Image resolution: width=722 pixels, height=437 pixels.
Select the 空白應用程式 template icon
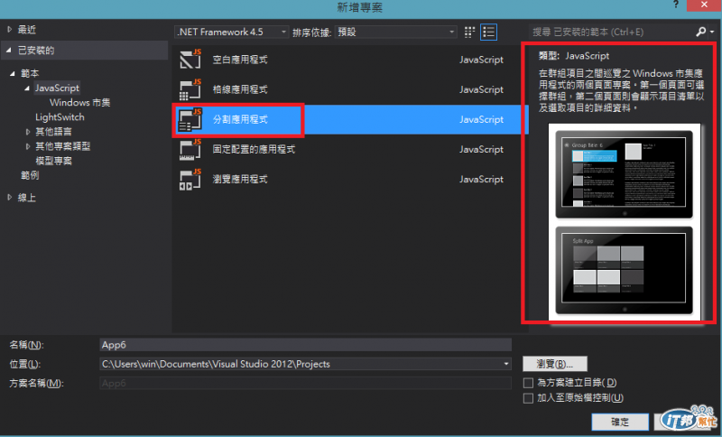click(x=190, y=59)
